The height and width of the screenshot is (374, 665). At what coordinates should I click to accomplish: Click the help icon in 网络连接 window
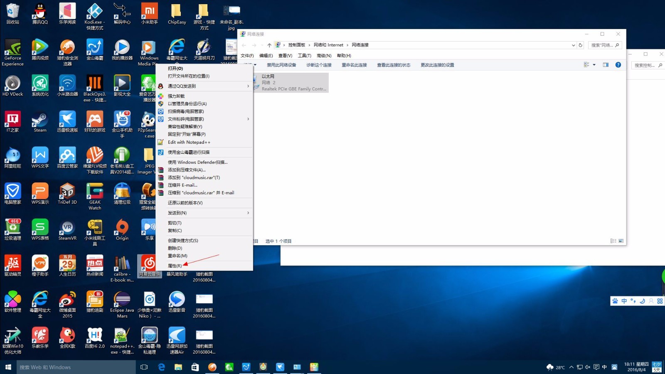618,65
